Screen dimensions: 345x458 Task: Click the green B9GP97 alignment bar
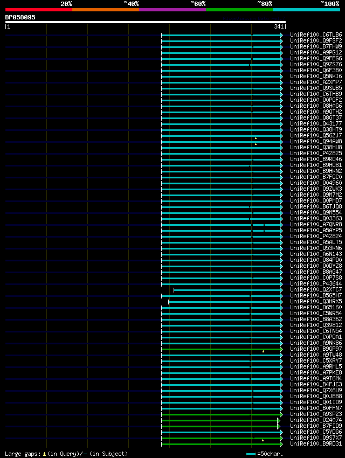[222, 349]
